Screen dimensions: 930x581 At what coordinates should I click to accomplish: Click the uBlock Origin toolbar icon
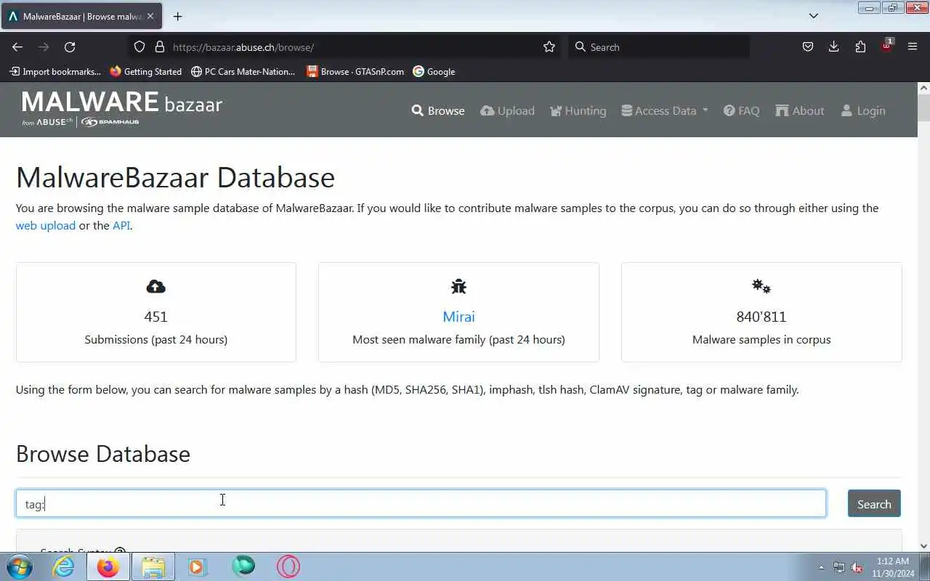click(886, 46)
